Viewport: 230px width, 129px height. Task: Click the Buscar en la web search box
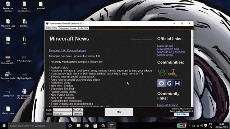(x=37, y=126)
